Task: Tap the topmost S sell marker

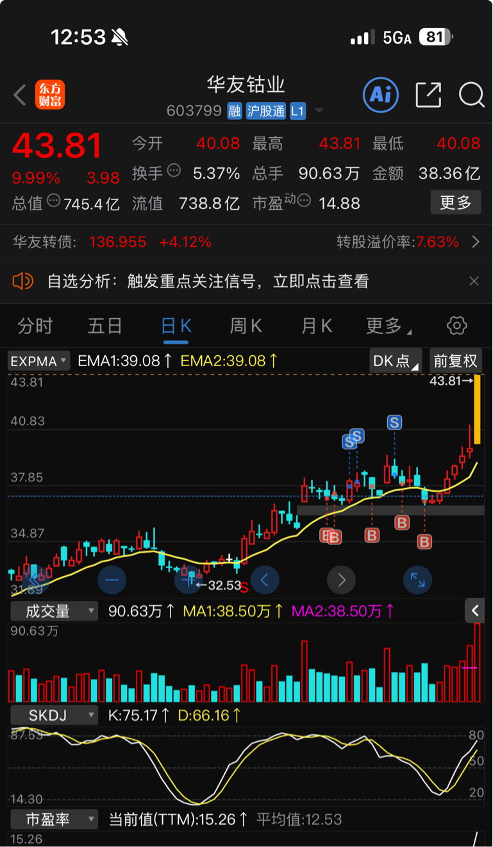Action: 394,422
